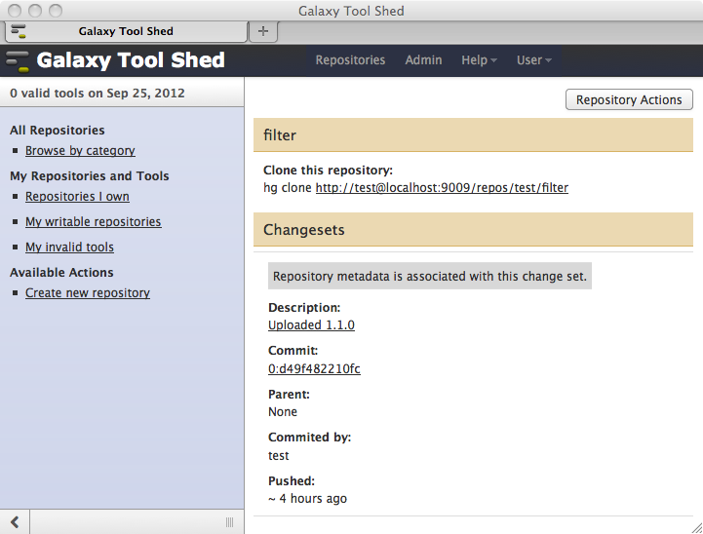
Task: Click the hg clone repository URL
Action: pyautogui.click(x=442, y=187)
